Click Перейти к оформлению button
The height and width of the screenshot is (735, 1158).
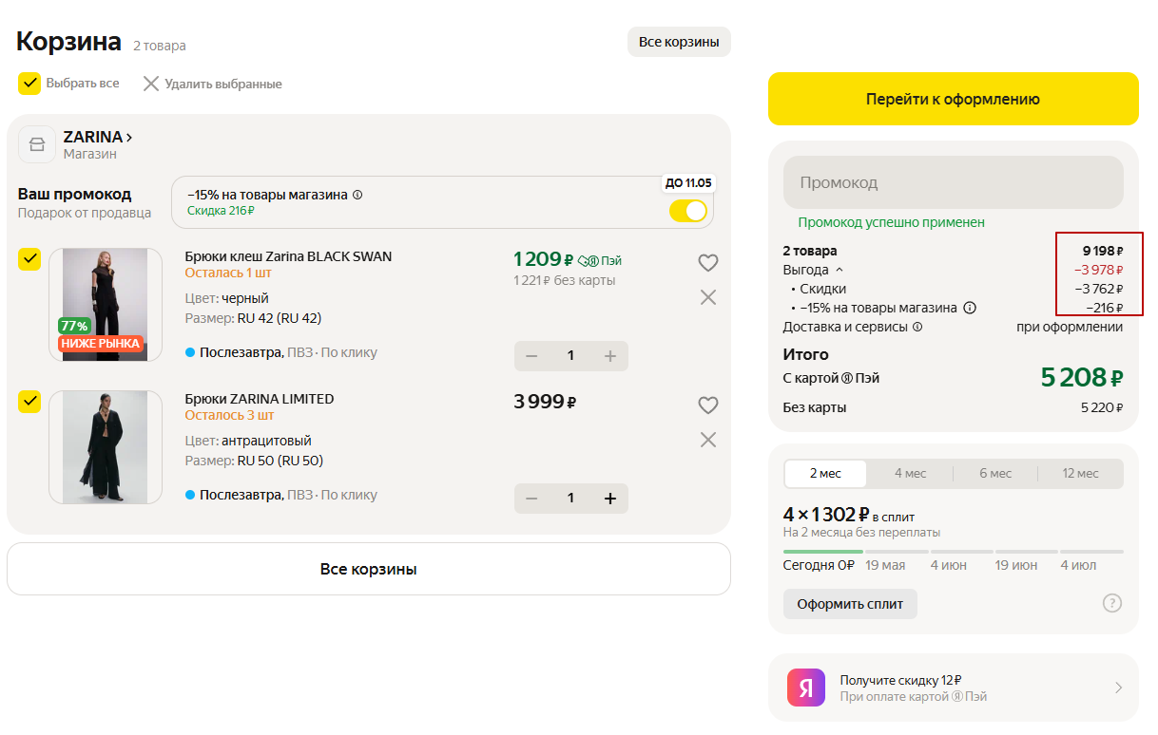pos(953,99)
